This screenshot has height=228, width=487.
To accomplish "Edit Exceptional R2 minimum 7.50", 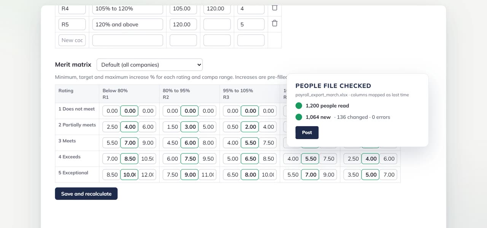I will [172, 175].
